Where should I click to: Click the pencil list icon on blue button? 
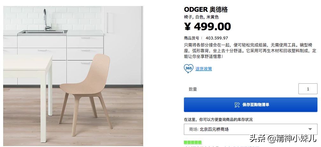click(x=237, y=105)
